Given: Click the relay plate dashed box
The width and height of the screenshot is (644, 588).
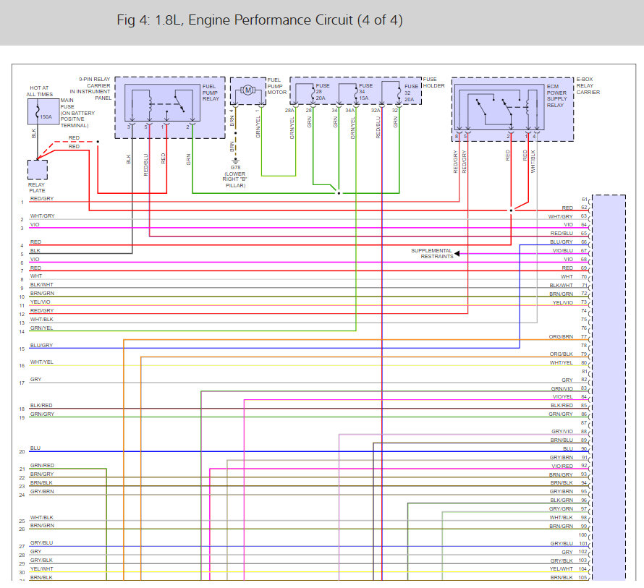Looking at the screenshot, I should click(38, 169).
